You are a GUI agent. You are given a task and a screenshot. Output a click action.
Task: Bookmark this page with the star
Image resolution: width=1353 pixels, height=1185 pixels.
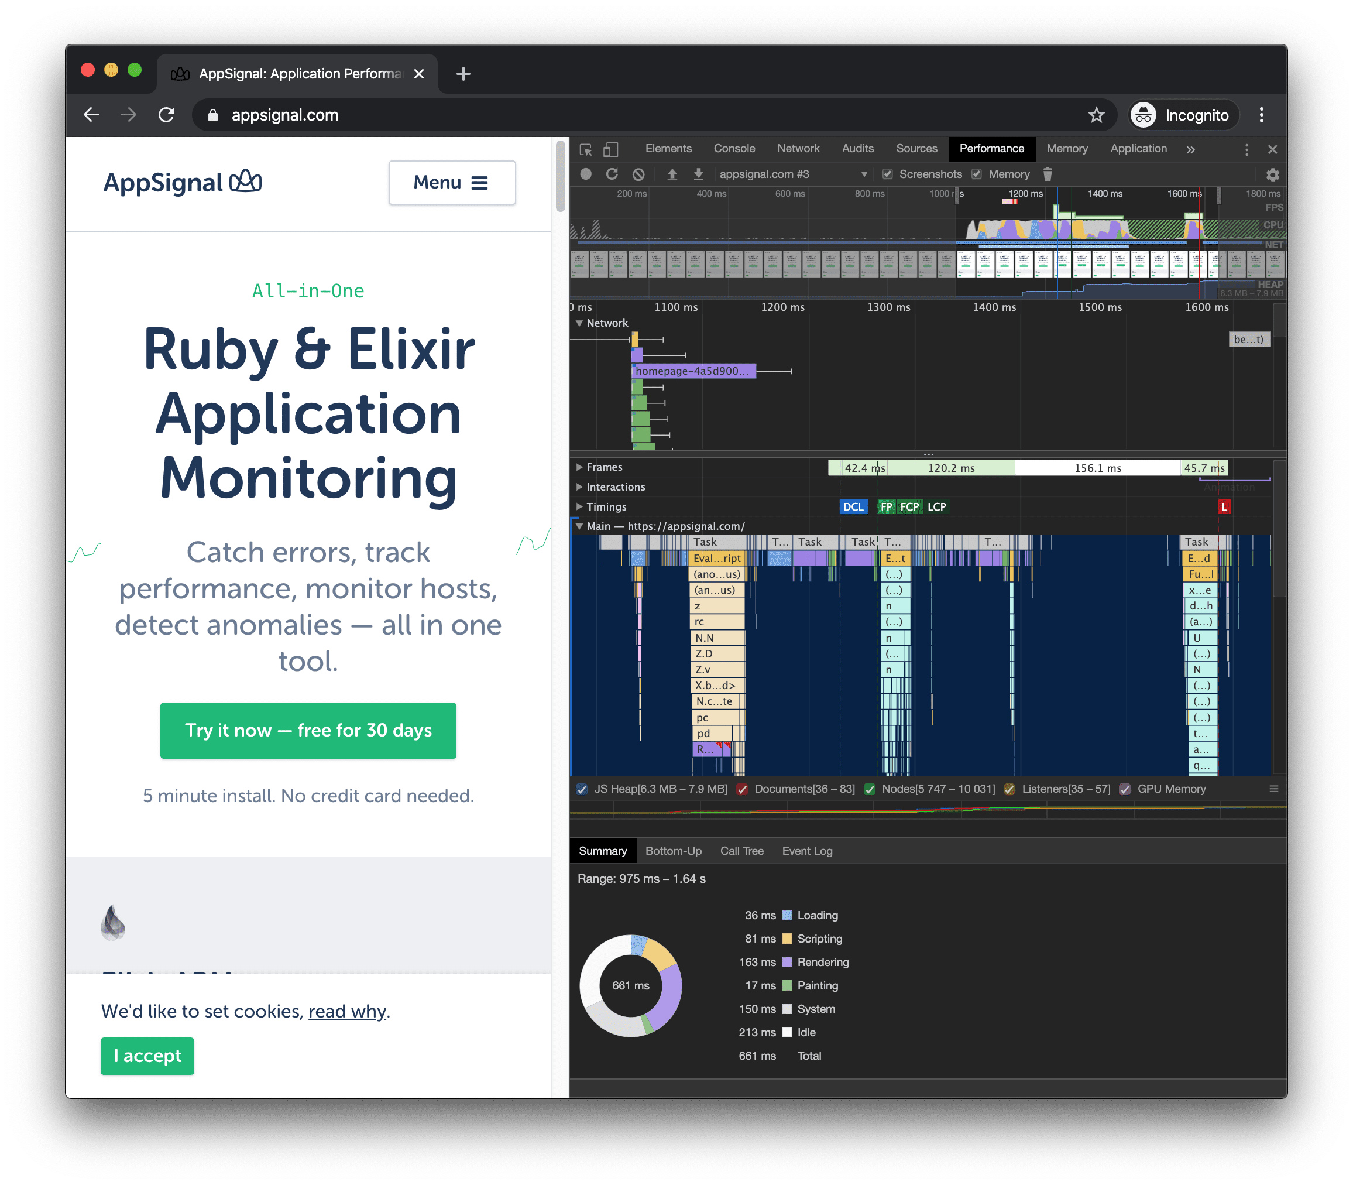(x=1096, y=115)
